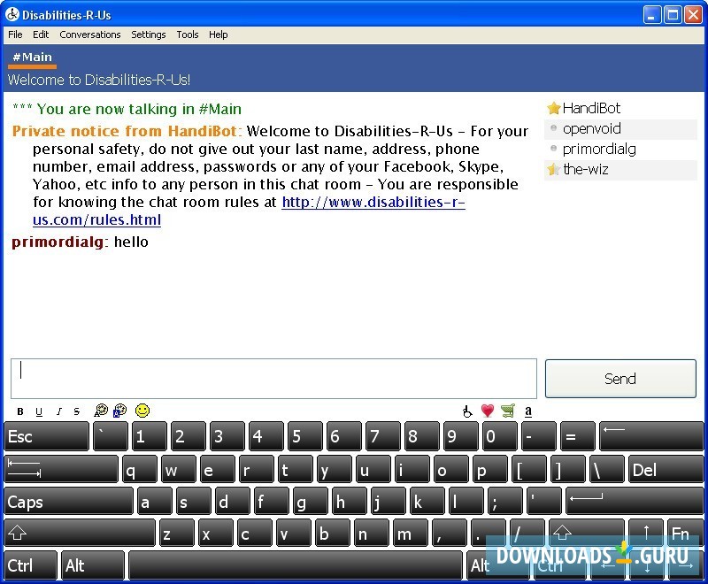
Task: Open the text color palette icon
Action: (101, 411)
